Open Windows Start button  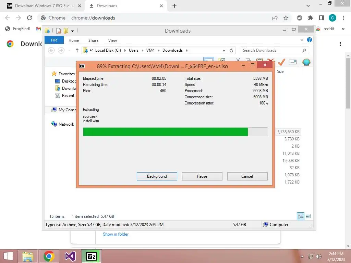(x=8, y=256)
